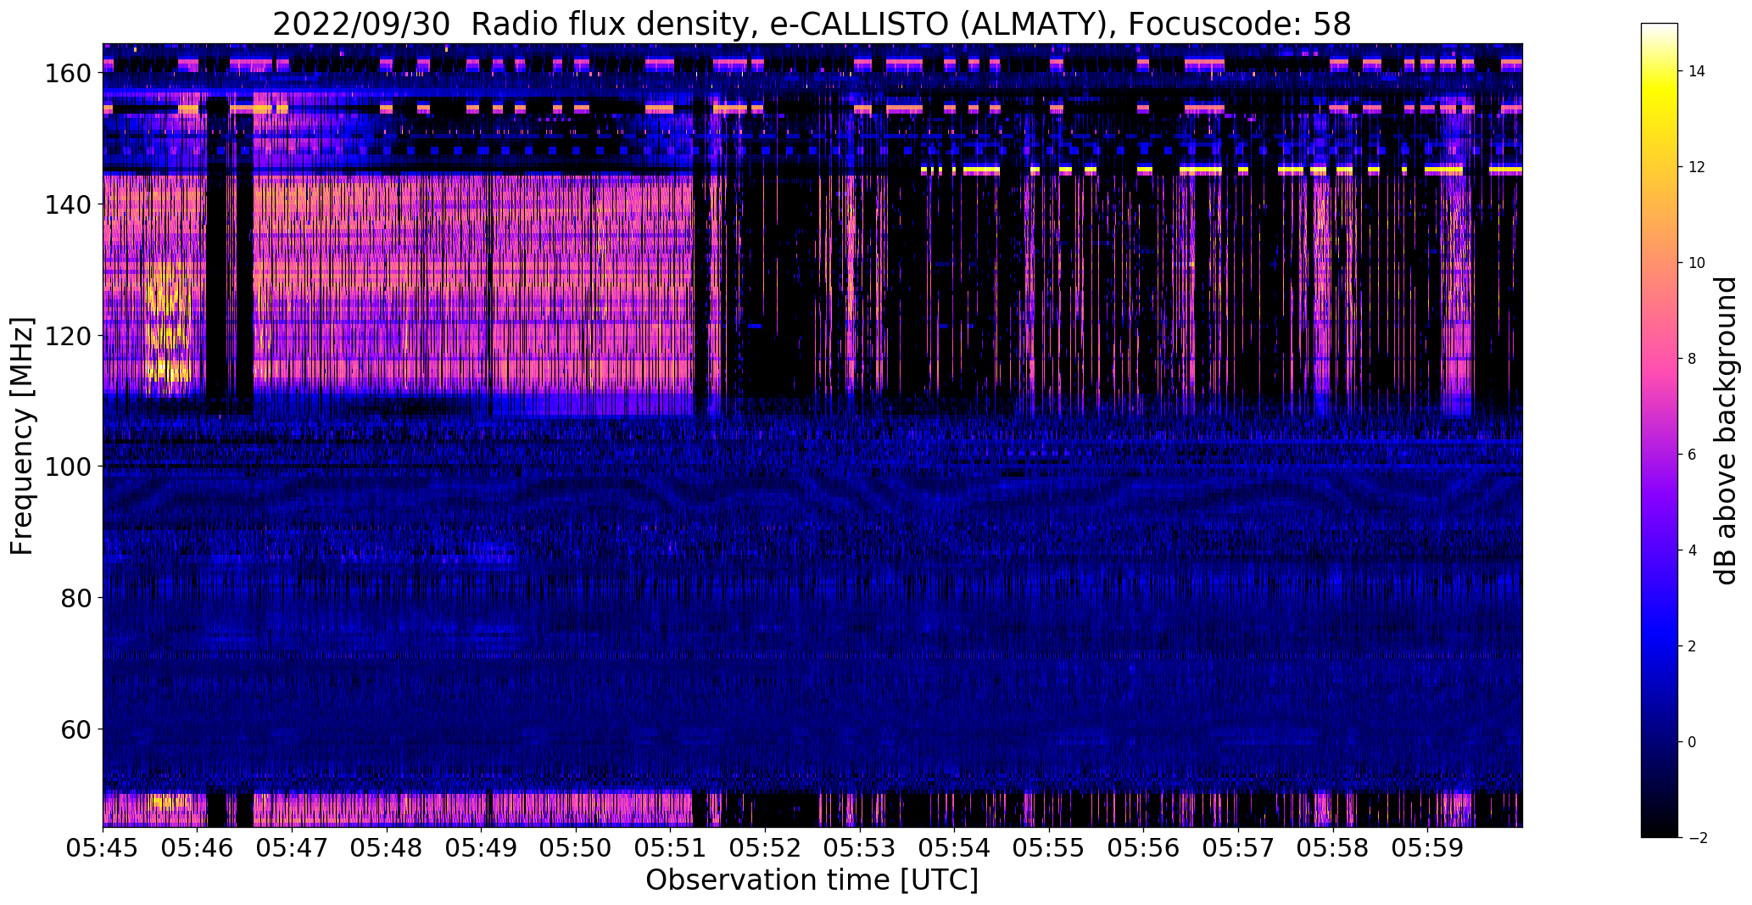Click the 'dB above background' colorbar label
The width and height of the screenshot is (1752, 905).
click(1725, 430)
